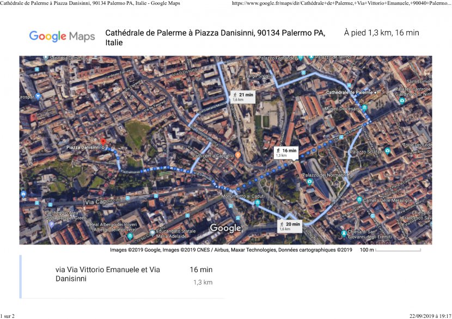Viewport: 452px width, 319px height.
Task: Select the 16 min 1,3 km route label on map
Action: [x=286, y=153]
